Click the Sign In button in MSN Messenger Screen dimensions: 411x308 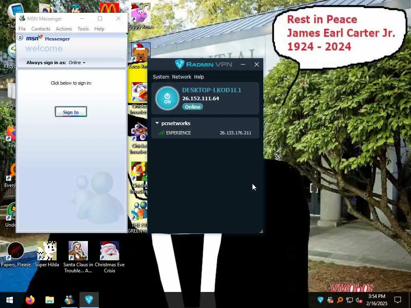(71, 112)
